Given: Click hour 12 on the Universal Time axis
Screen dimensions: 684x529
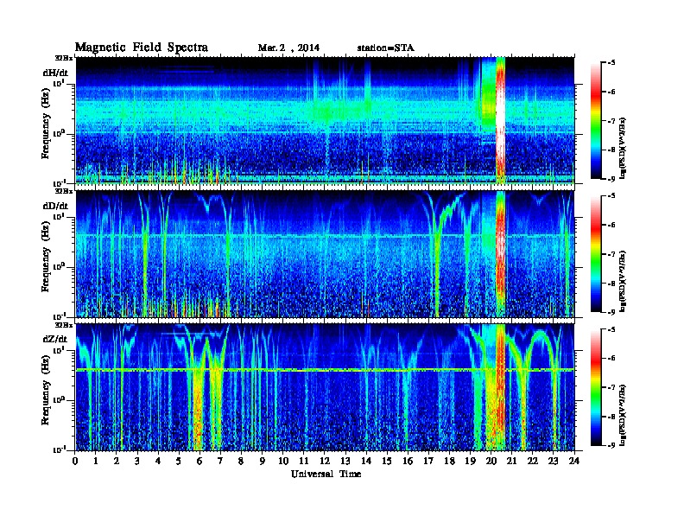Looking at the screenshot, I should click(x=325, y=462).
